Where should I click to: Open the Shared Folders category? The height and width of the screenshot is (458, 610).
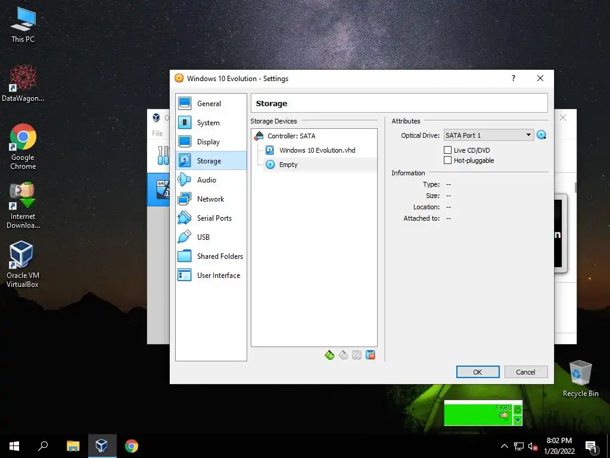211,256
